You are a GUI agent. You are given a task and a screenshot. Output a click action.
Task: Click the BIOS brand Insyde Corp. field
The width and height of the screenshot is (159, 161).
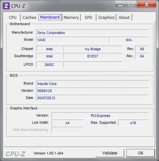coord(92,84)
